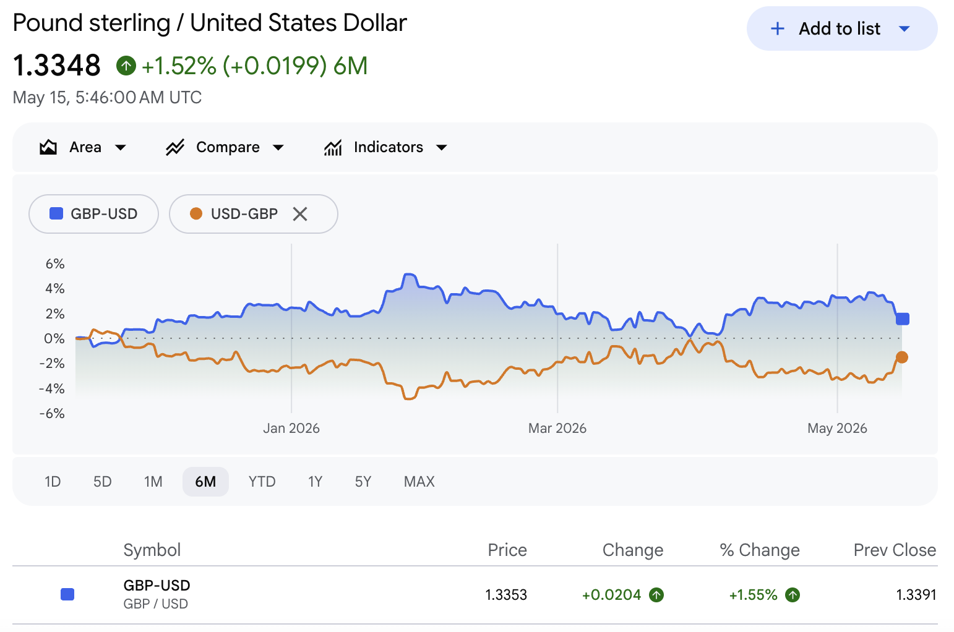Image resolution: width=954 pixels, height=632 pixels.
Task: Click the May 15, 5:46:00 AM UTC timestamp
Action: [x=107, y=98]
